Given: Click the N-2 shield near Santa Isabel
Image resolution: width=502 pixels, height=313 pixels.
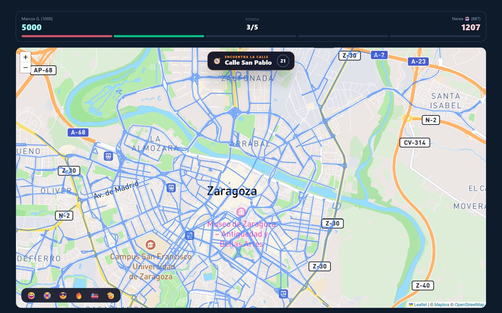Looking at the screenshot, I should coord(431,120).
